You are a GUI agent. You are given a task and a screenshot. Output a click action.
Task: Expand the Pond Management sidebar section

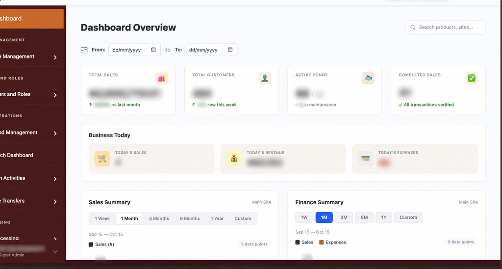(x=55, y=134)
